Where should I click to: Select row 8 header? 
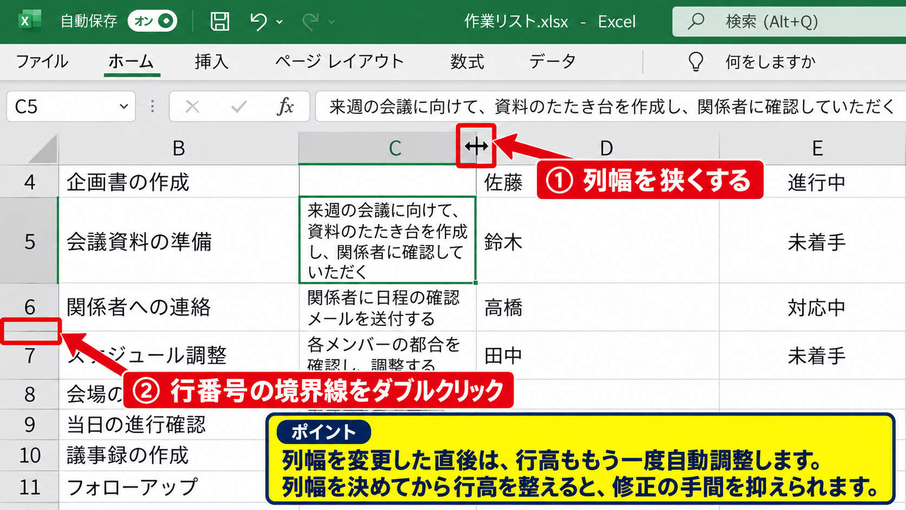tap(29, 394)
